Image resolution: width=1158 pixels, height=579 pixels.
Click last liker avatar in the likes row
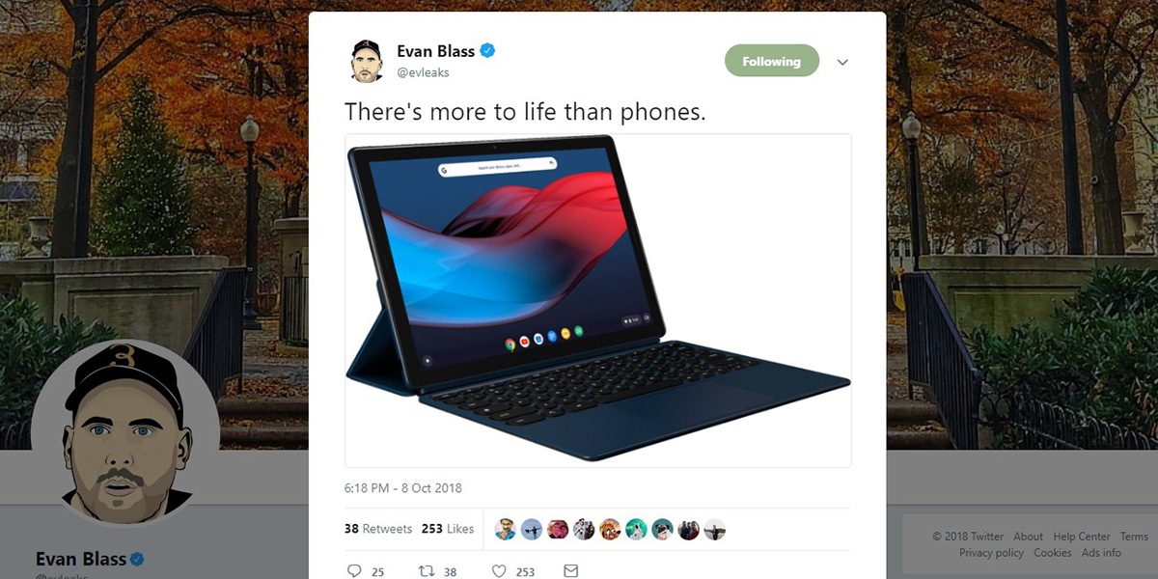(714, 529)
